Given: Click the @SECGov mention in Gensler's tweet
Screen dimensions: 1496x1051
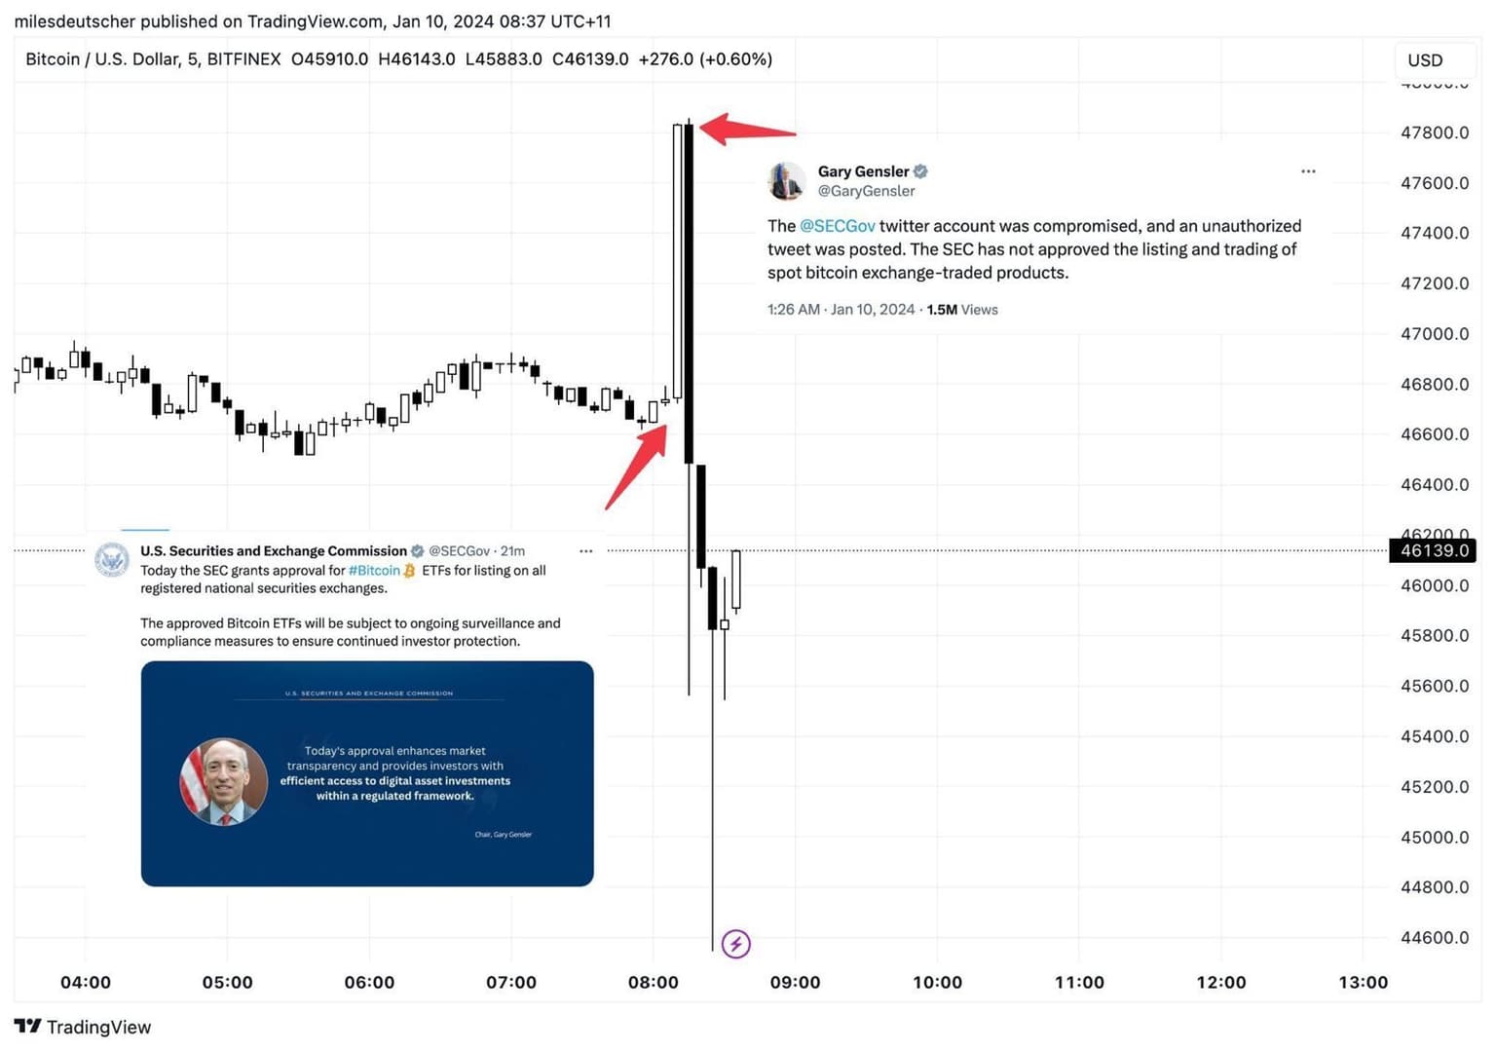Looking at the screenshot, I should 837,226.
